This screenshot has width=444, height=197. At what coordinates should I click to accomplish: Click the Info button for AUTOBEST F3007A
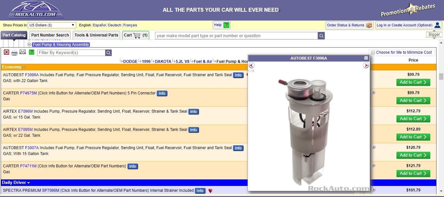238,148
